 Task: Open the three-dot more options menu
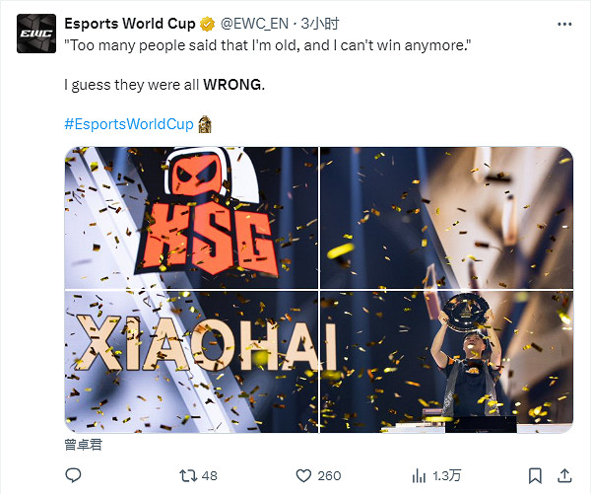pyautogui.click(x=564, y=24)
